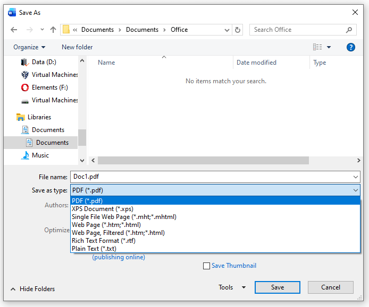
Task: Sort by the Type column header
Action: coord(320,63)
